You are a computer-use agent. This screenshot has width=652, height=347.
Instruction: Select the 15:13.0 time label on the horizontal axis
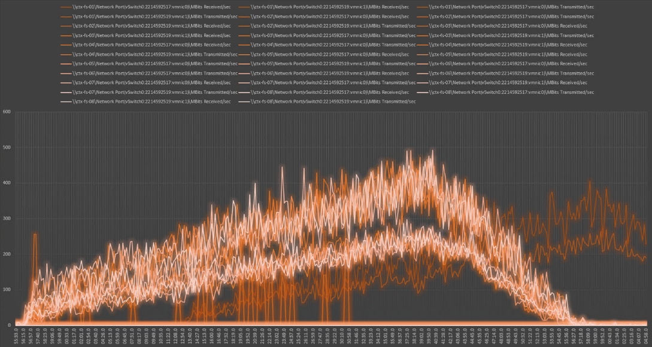coord(204,336)
